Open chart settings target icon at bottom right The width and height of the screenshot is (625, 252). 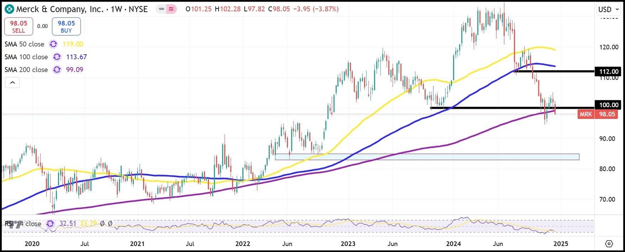[609, 244]
